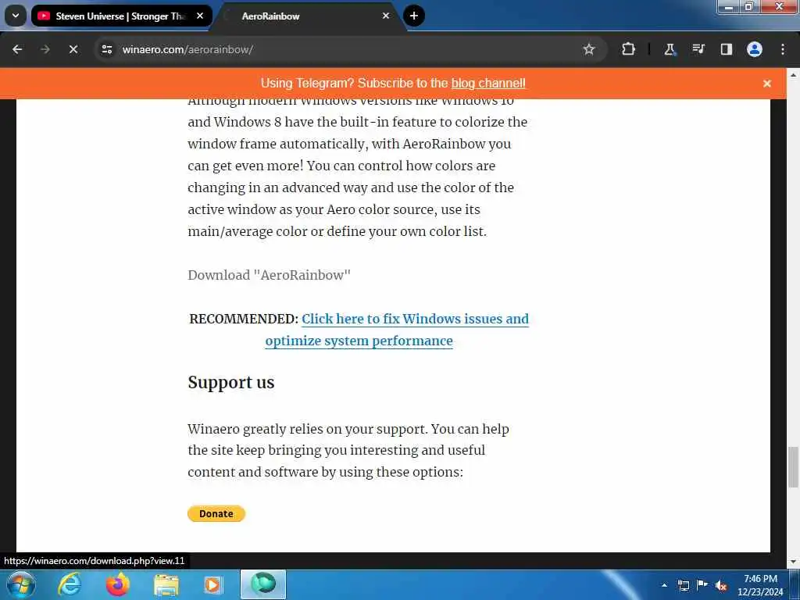Click the Download "AeroRainbow" link
The width and height of the screenshot is (800, 600).
click(x=269, y=275)
